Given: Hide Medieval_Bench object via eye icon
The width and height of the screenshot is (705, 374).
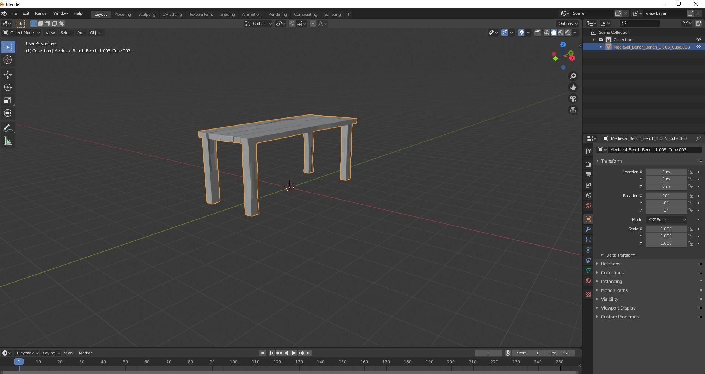Looking at the screenshot, I should [698, 47].
